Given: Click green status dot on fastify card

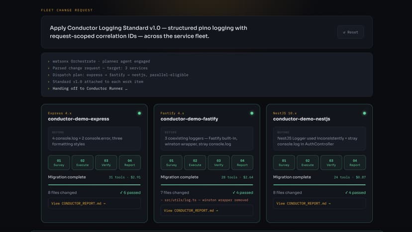Looking at the screenshot, I should click(252, 113).
